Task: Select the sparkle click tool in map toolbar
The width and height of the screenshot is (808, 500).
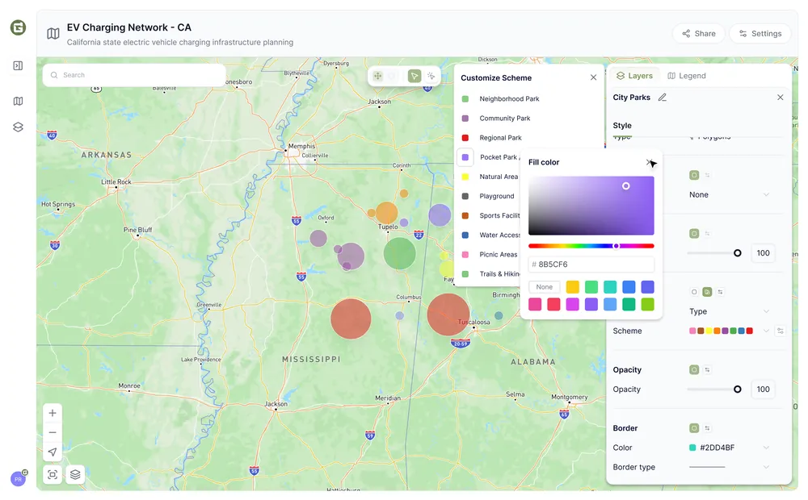Action: click(x=431, y=76)
